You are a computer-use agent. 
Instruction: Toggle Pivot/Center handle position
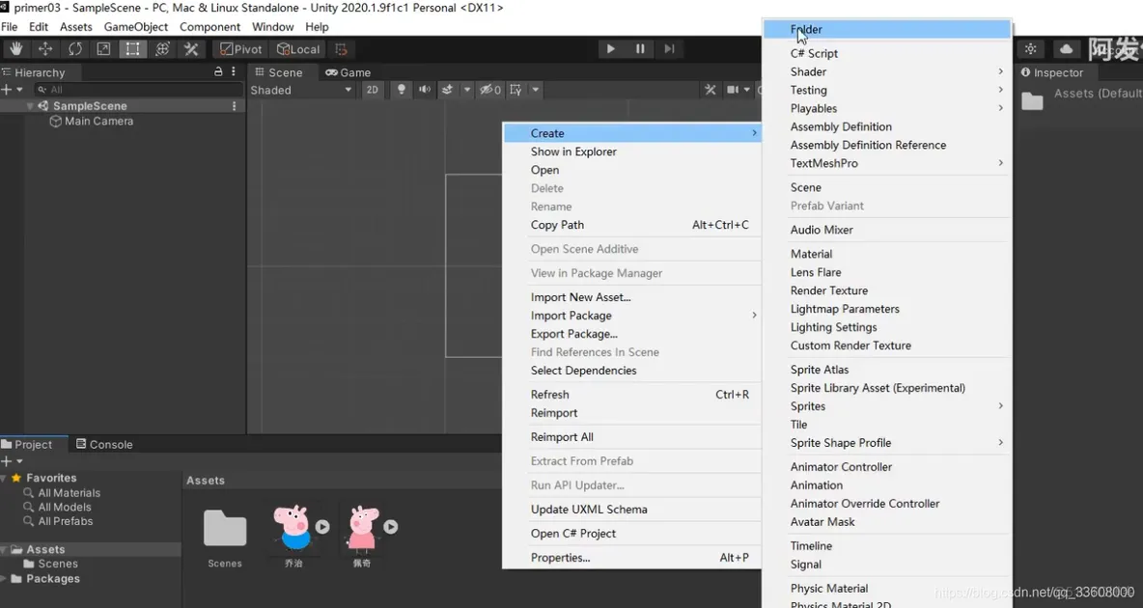241,49
